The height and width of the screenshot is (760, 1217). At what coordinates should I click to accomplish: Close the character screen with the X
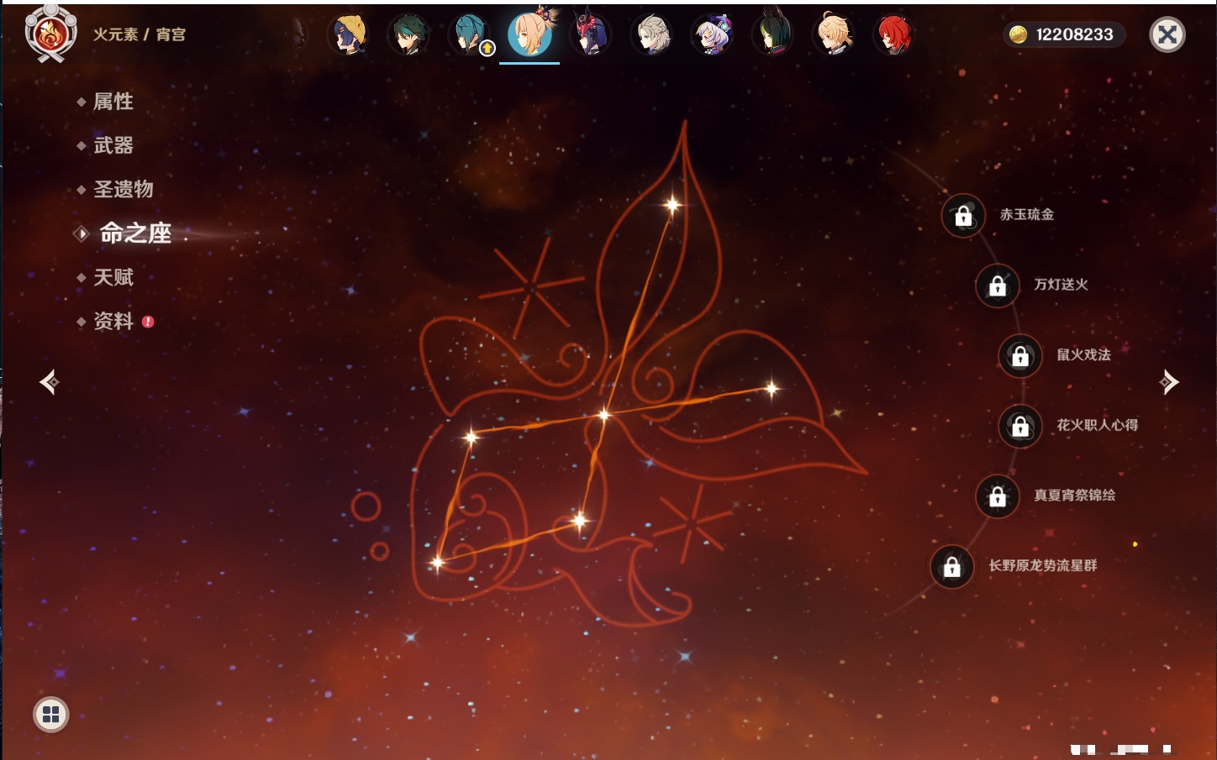tap(1167, 34)
